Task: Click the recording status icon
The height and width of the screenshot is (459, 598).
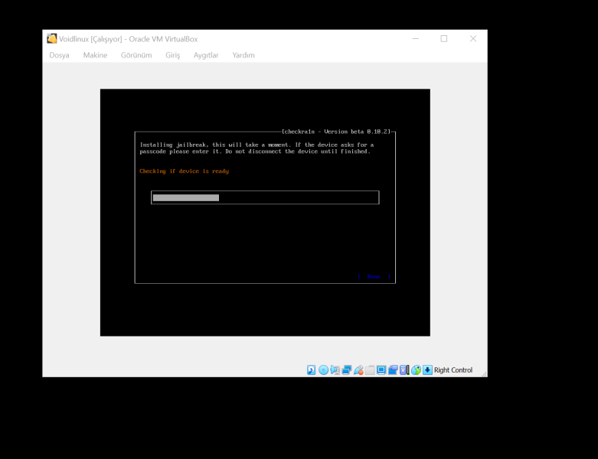Action: [393, 369]
